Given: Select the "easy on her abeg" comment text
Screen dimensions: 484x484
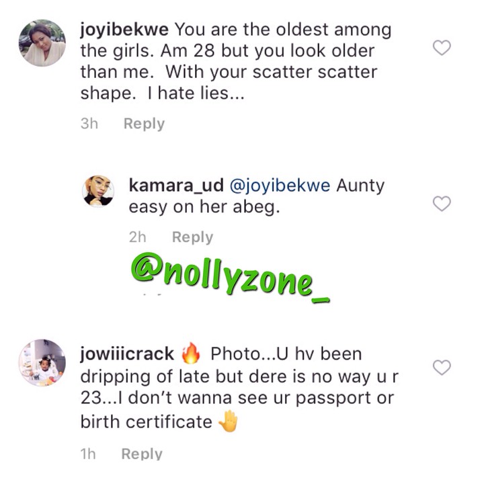Looking at the screenshot, I should click(x=204, y=208).
